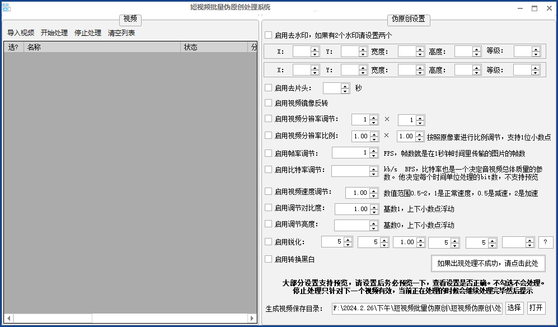Click first resolution ratio spinner 1.00
Viewport: 558px width, 327px height.
pyautogui.click(x=365, y=136)
